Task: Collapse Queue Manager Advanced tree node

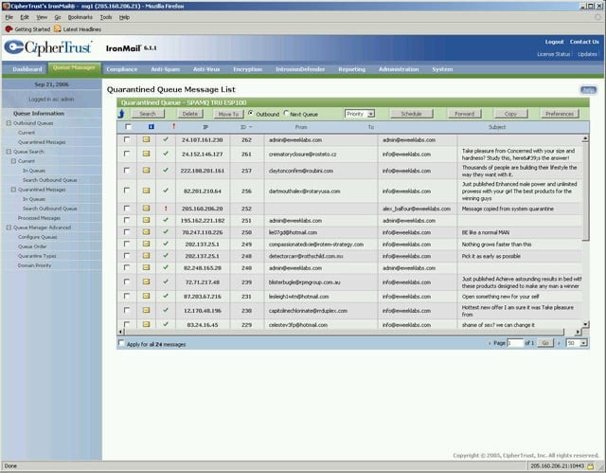Action: pos(9,227)
